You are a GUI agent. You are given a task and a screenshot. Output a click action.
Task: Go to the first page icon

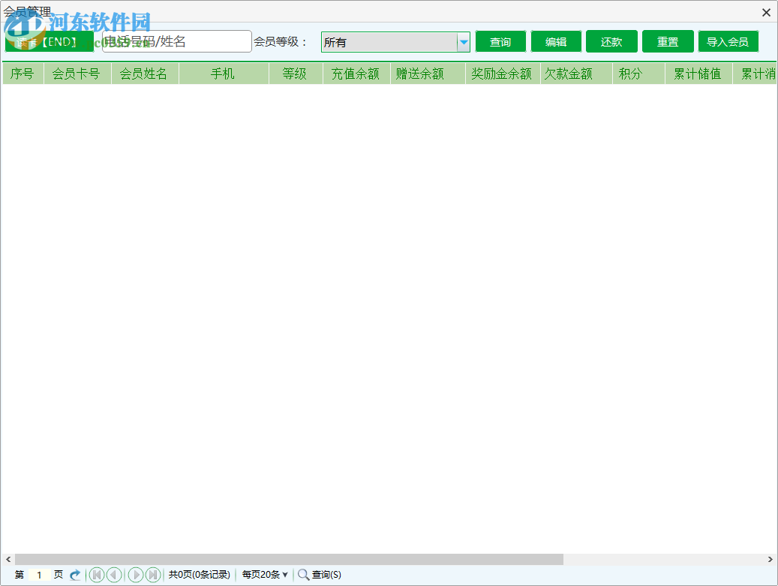(x=97, y=575)
